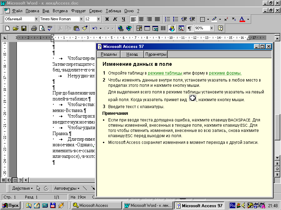Expand the zoom 90% dropdown

point(212,28)
